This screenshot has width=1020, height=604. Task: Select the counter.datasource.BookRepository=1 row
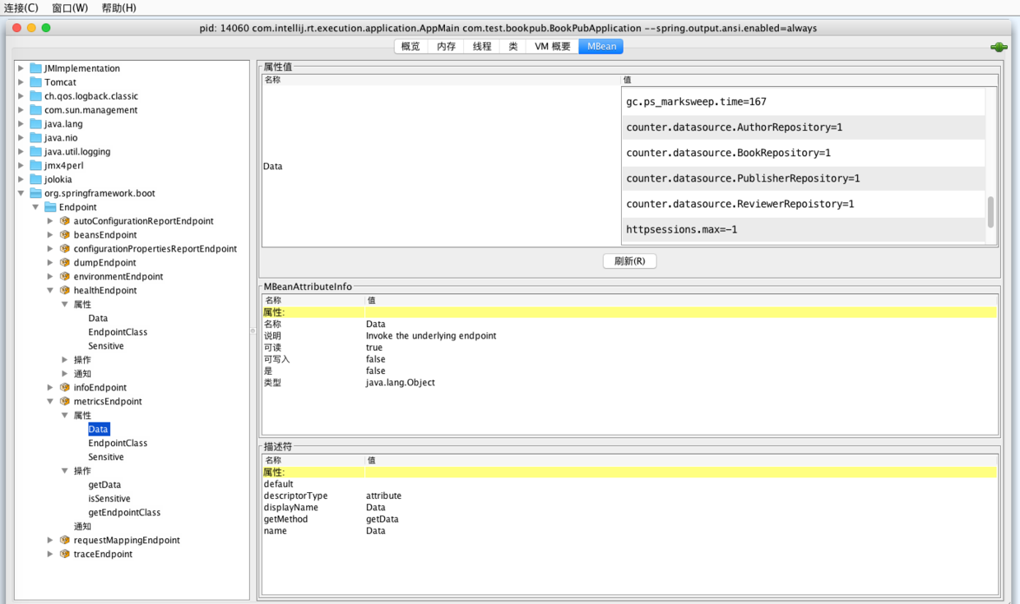[728, 153]
